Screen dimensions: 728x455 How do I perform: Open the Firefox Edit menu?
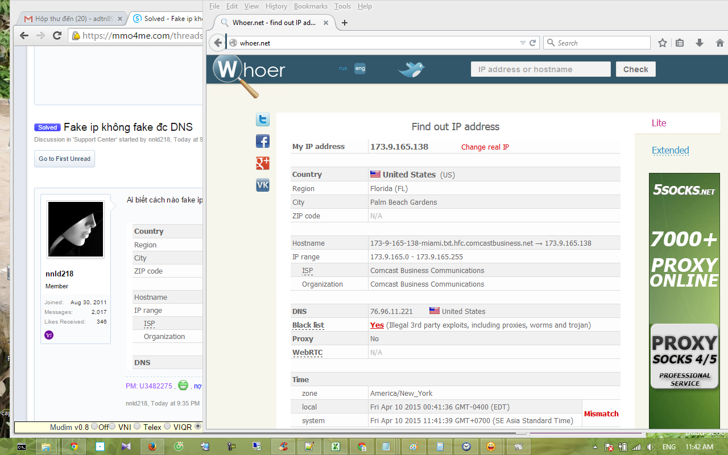point(232,6)
